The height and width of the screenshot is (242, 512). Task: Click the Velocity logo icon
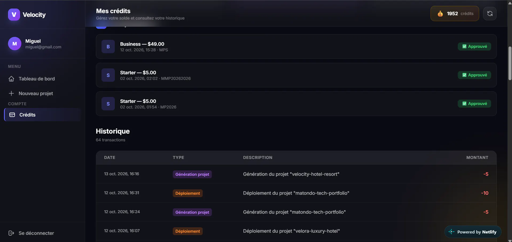tap(14, 14)
